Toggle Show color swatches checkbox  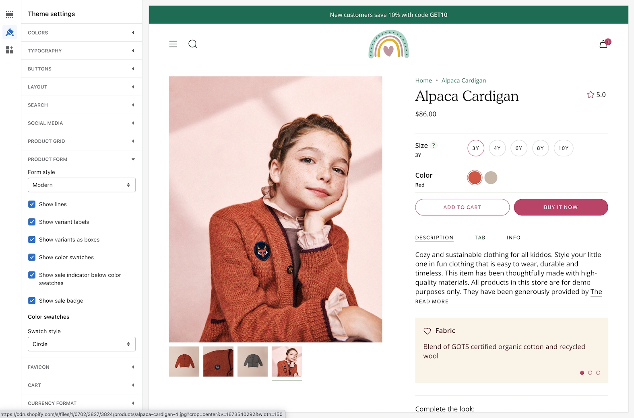pos(32,257)
